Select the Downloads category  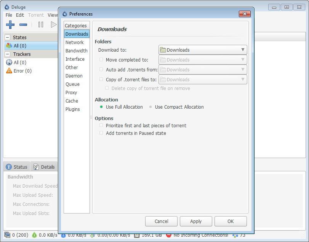click(77, 34)
